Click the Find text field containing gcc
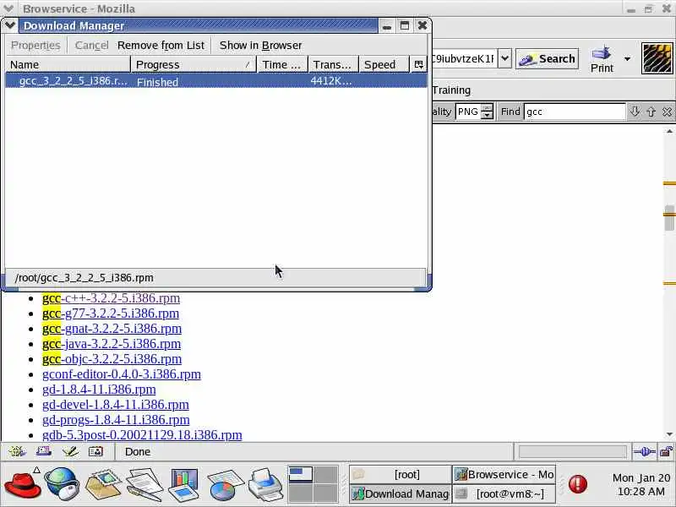676x507 pixels. coord(575,112)
